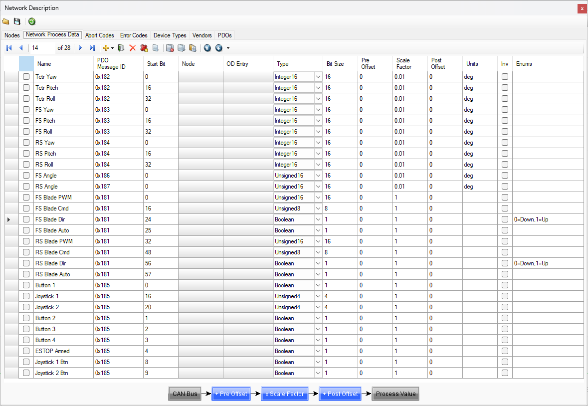Select the ESTOP Armed row checkbox

pyautogui.click(x=26, y=351)
